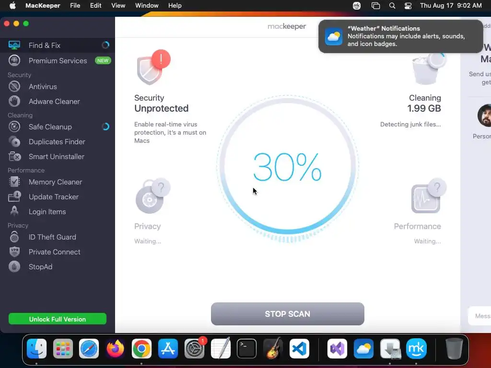Open MacKeeper menu bar status icon
The image size is (491, 368).
click(357, 6)
